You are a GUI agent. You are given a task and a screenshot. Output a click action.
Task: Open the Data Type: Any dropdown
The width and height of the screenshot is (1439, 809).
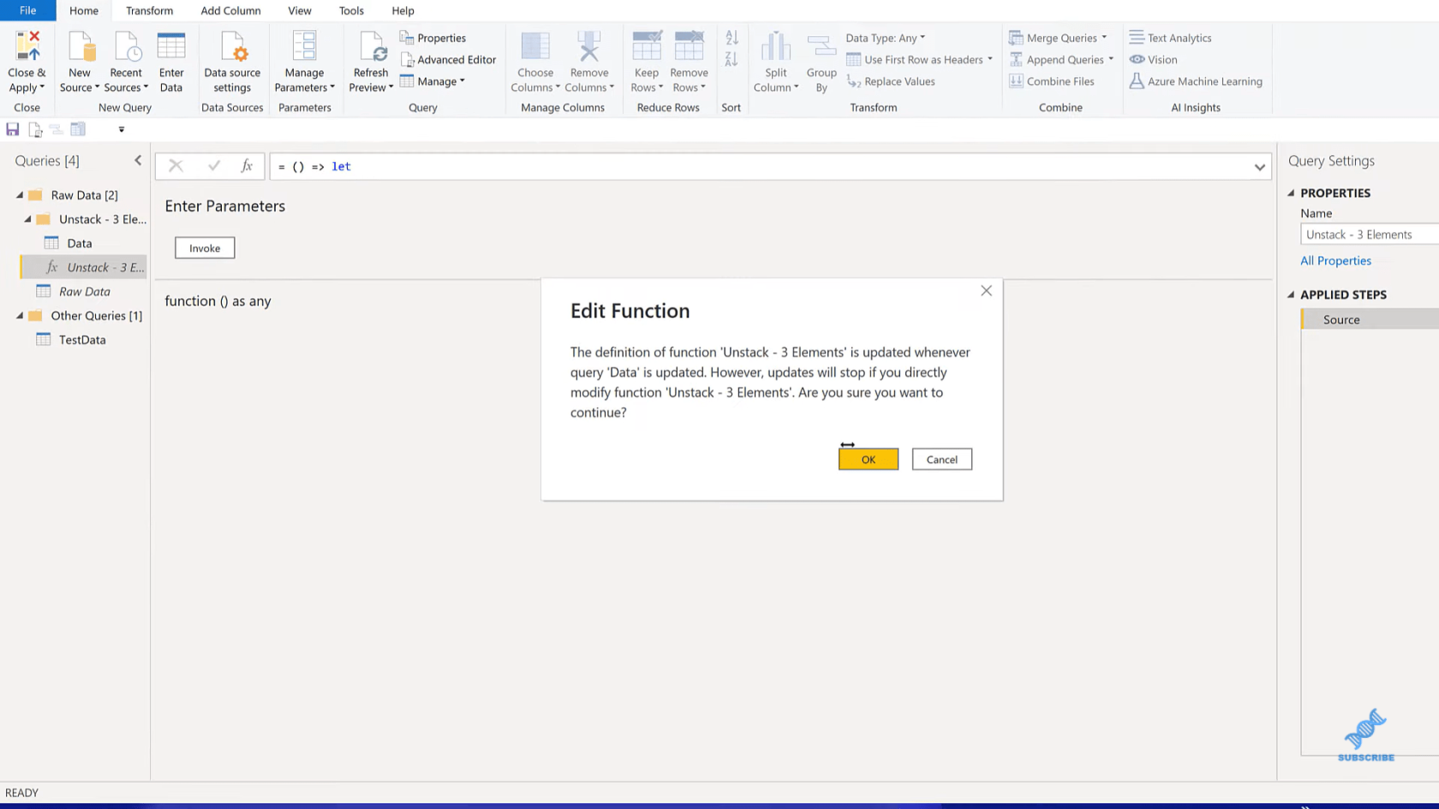click(886, 38)
